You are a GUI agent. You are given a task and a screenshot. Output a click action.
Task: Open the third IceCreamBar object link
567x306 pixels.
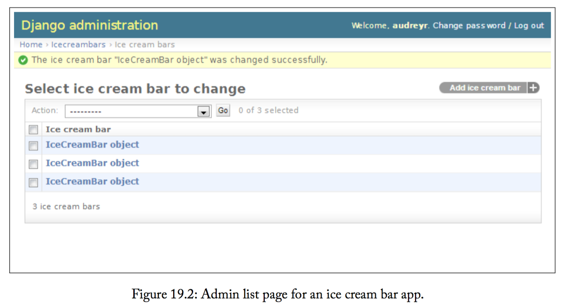pos(92,181)
